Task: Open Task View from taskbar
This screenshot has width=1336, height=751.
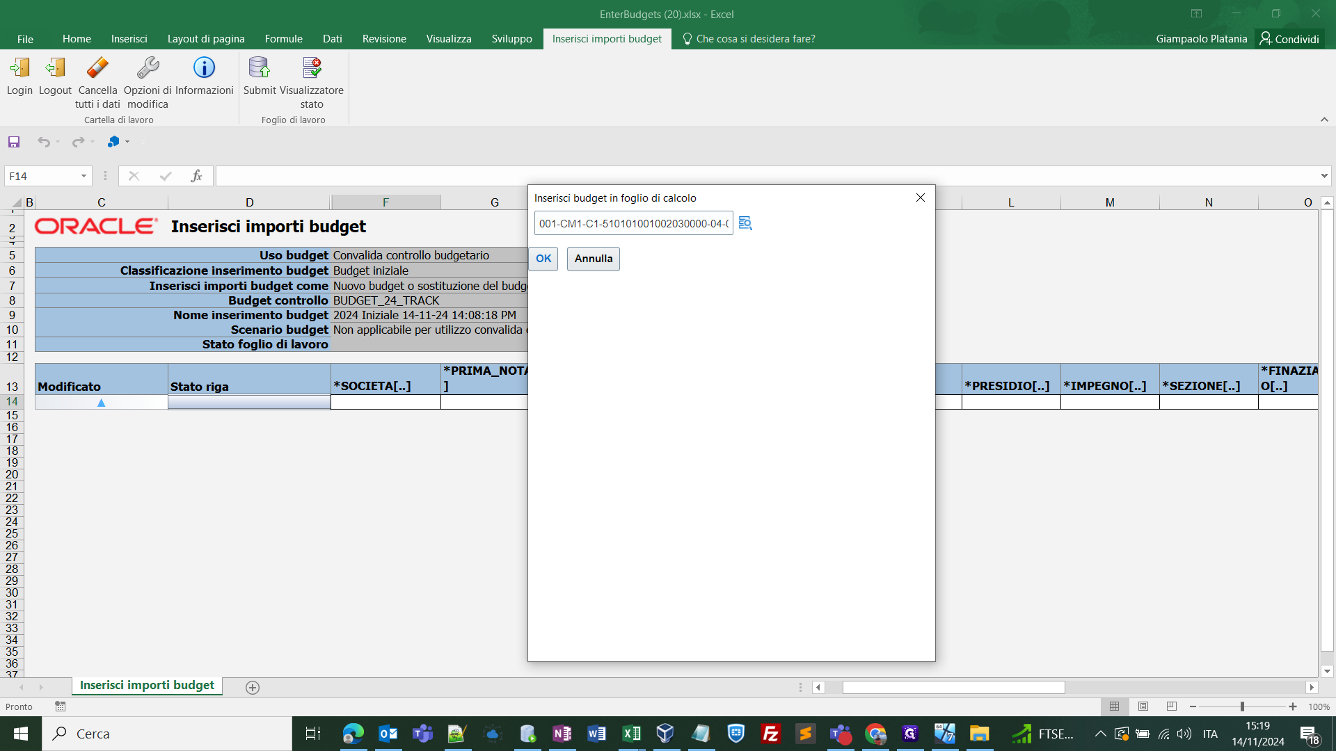Action: click(x=312, y=734)
